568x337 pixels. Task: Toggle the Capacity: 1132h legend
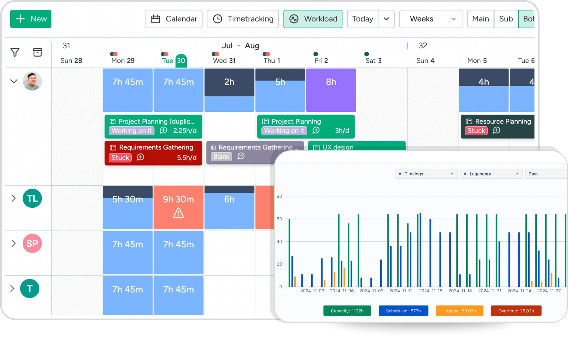(347, 311)
